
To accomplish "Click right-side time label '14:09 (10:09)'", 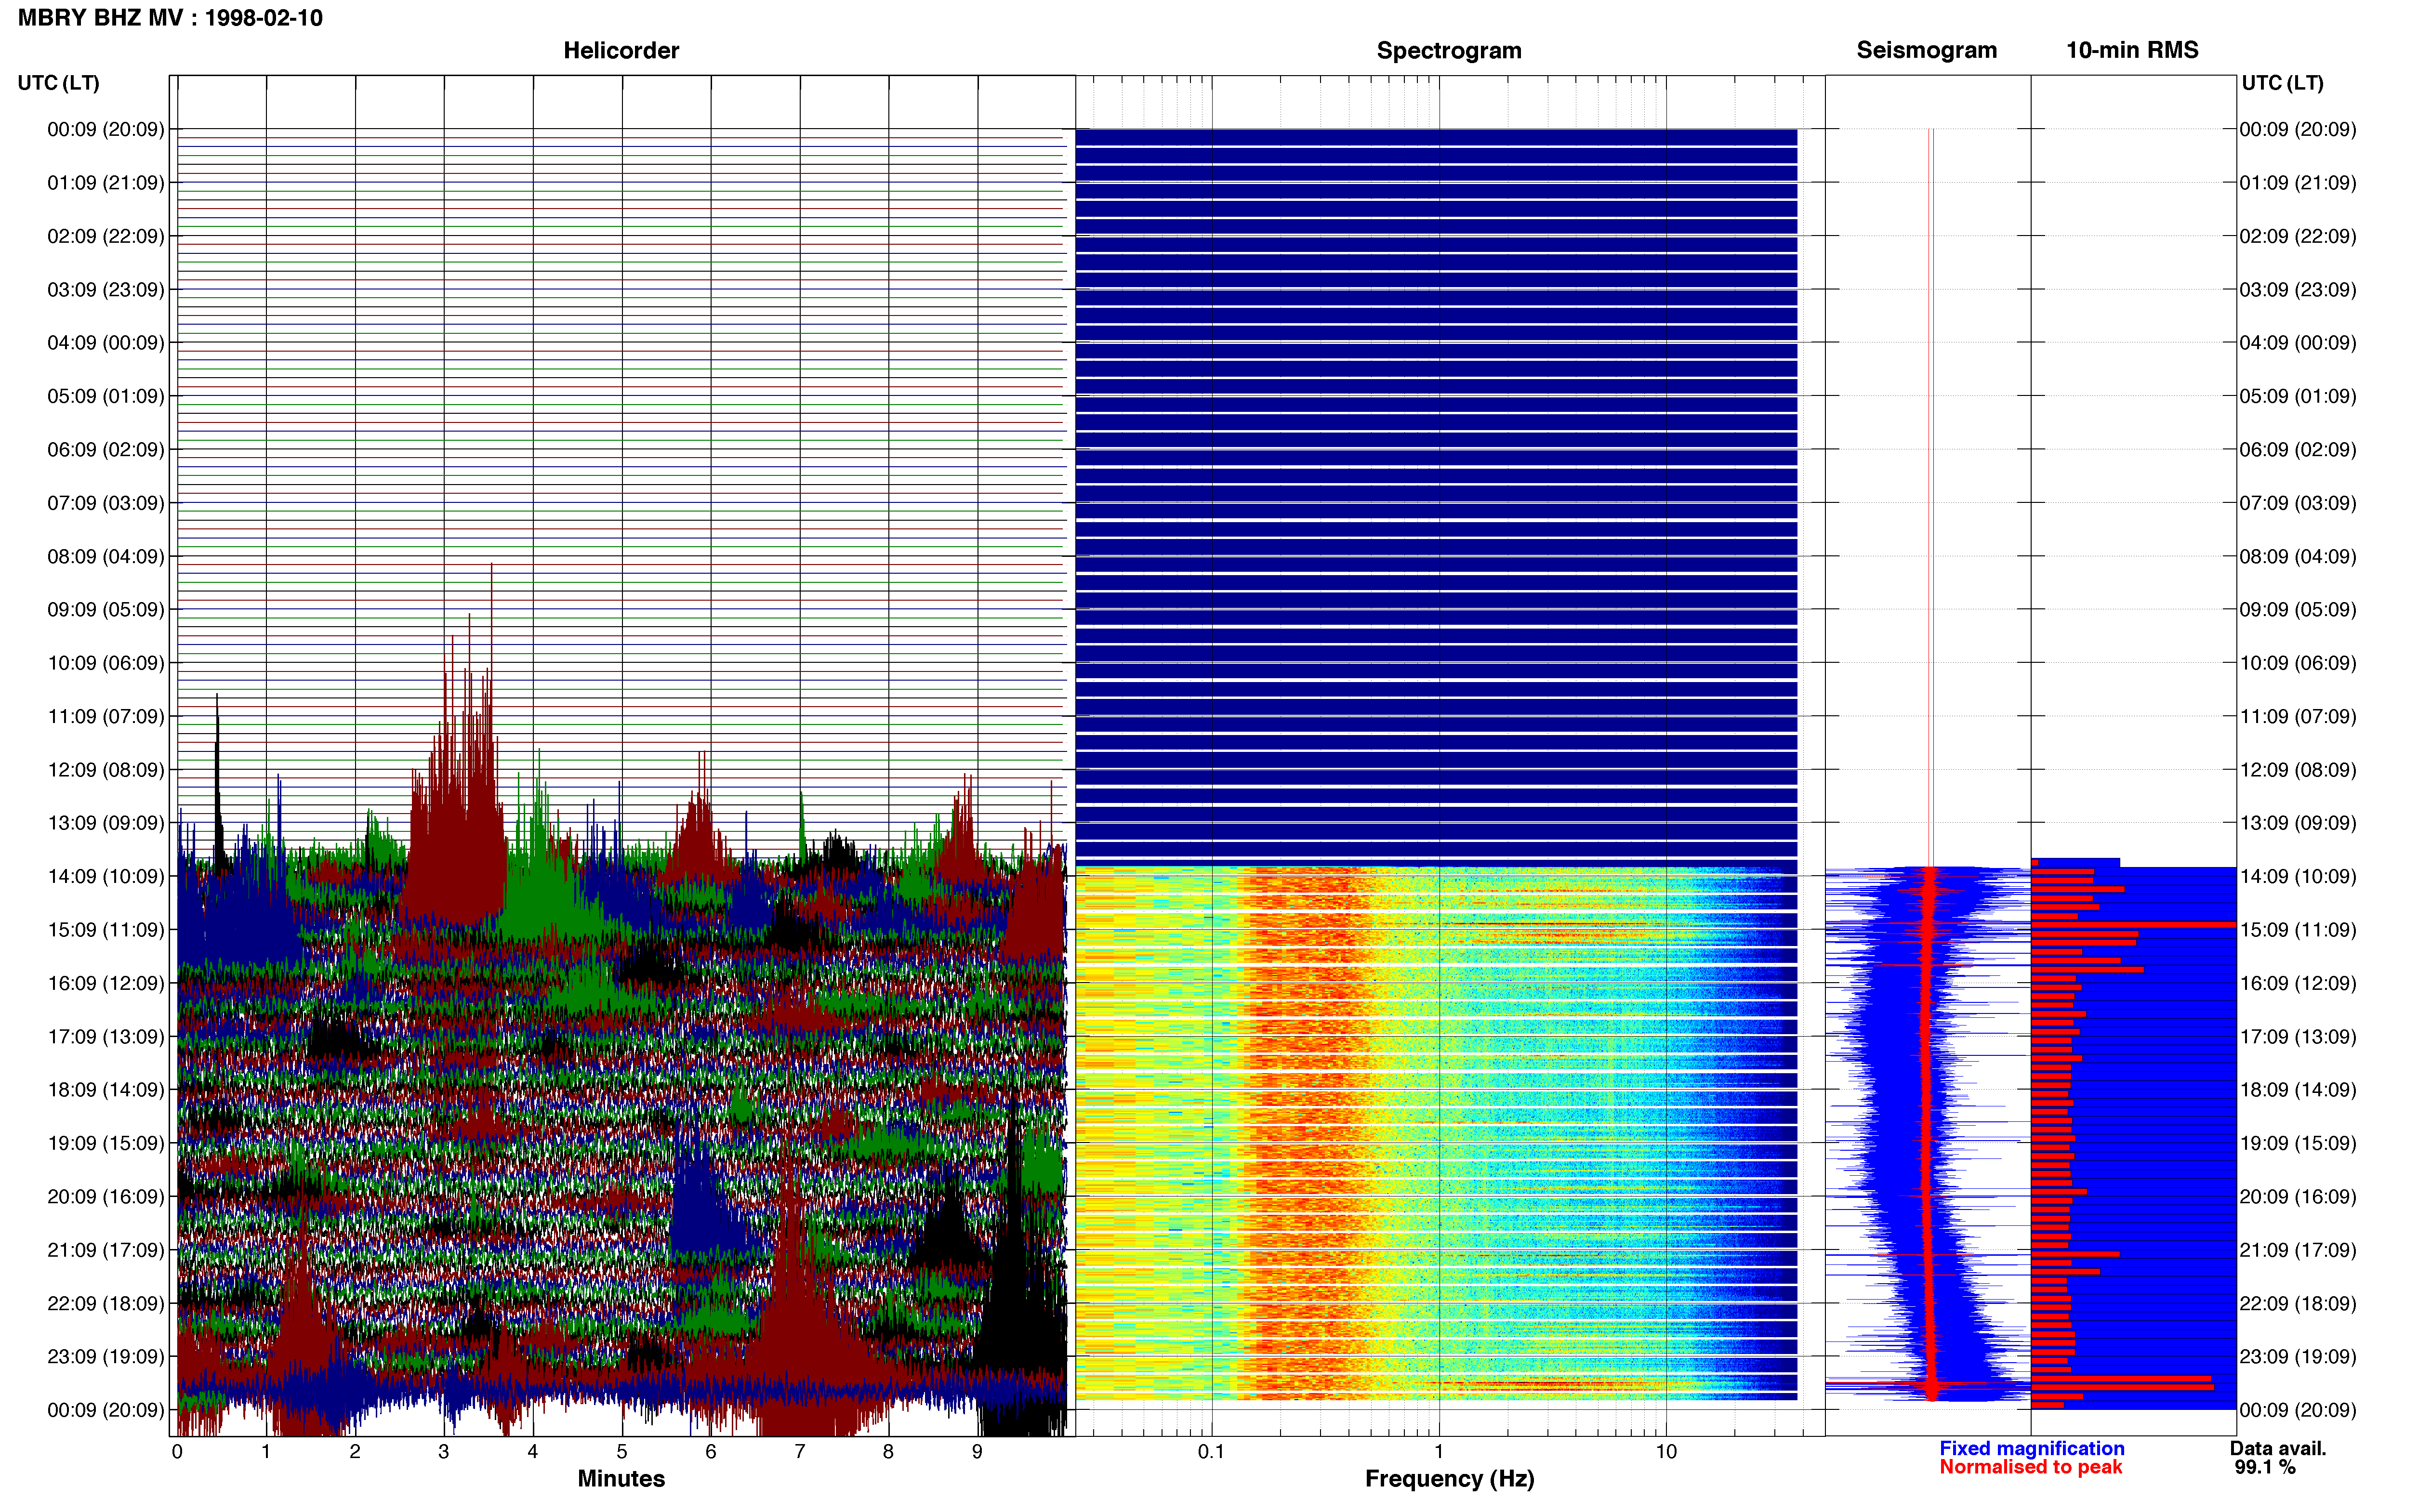I will (2298, 876).
